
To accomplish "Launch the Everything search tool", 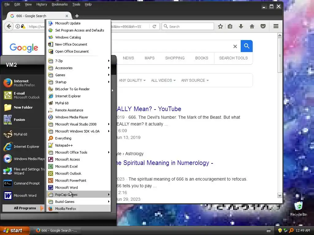I will point(78,138).
